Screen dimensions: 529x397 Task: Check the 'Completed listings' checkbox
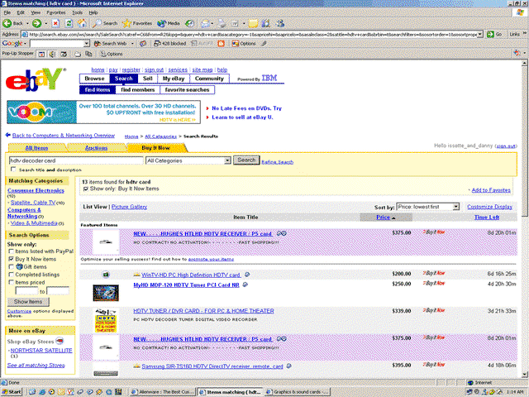click(11, 275)
